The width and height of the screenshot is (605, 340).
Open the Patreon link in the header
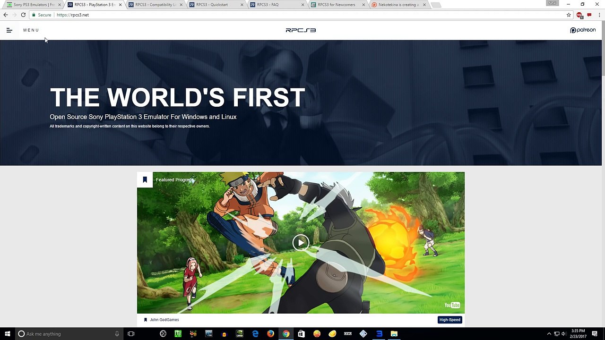coord(583,30)
